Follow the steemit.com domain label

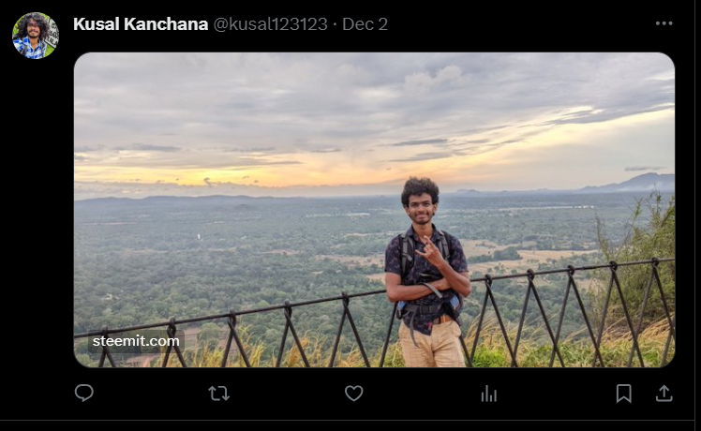(x=136, y=342)
